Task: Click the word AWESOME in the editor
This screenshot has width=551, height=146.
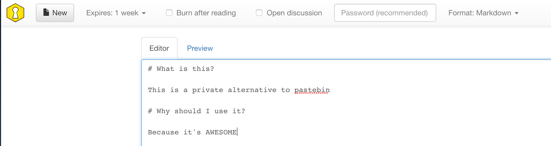Action: click(221, 132)
